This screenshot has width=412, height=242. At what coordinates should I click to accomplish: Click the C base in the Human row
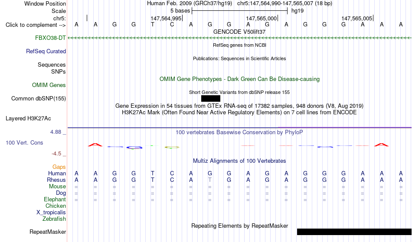tap(172, 173)
